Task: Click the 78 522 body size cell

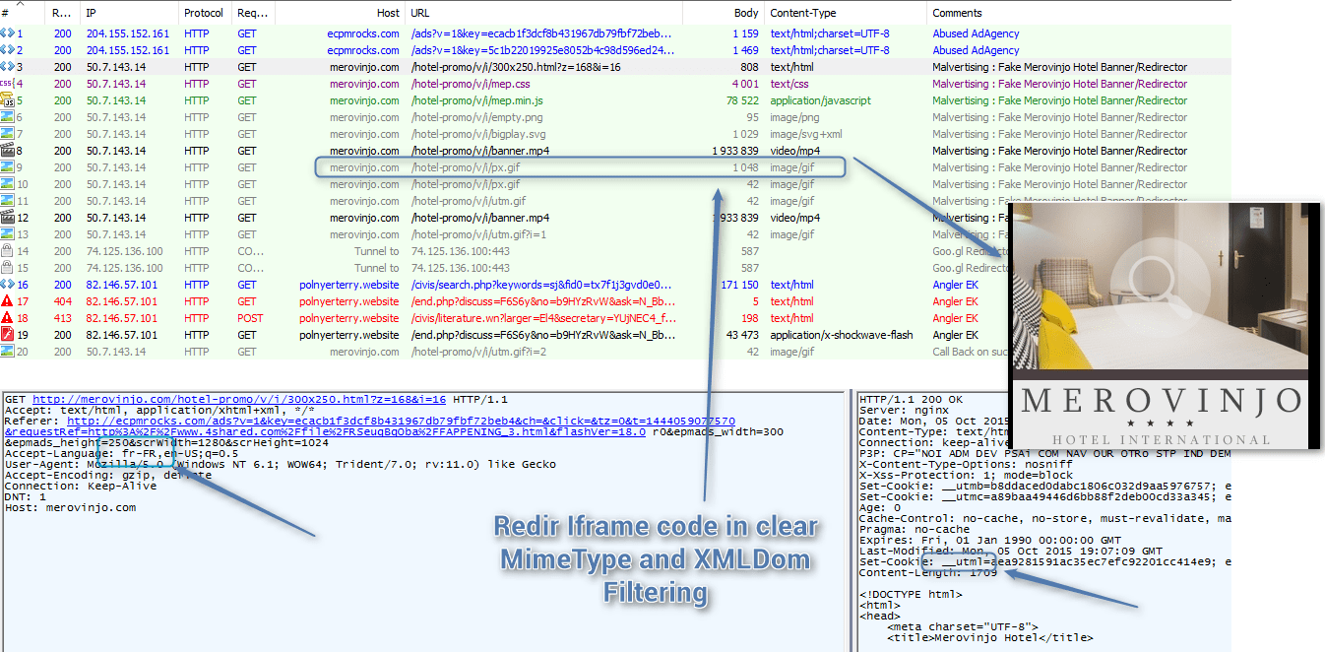Action: click(742, 100)
